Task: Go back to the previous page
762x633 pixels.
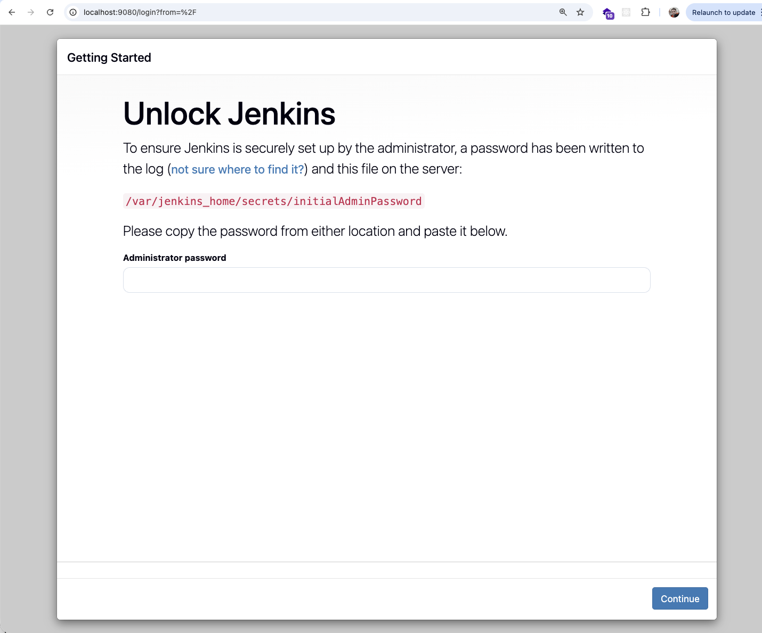Action: click(12, 12)
